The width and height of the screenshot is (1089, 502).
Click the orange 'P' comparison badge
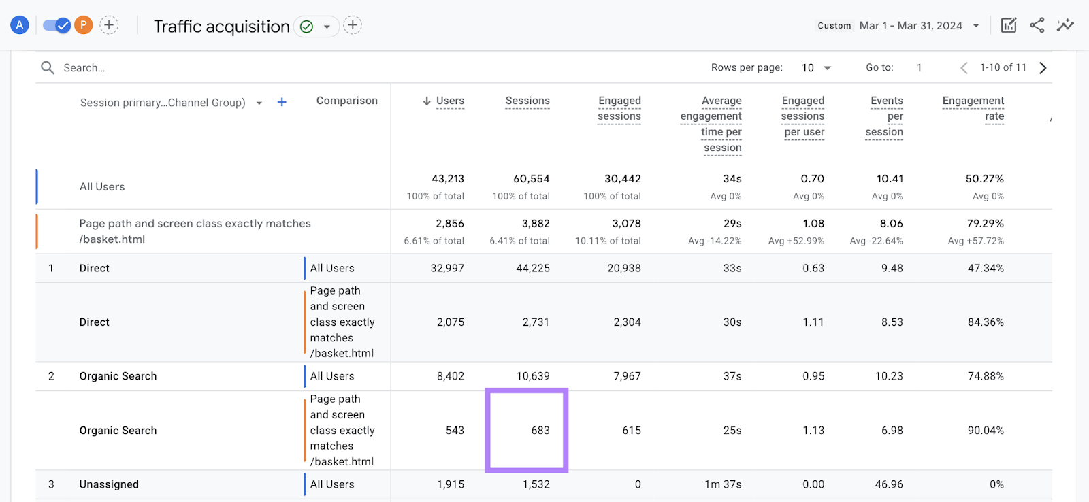83,26
